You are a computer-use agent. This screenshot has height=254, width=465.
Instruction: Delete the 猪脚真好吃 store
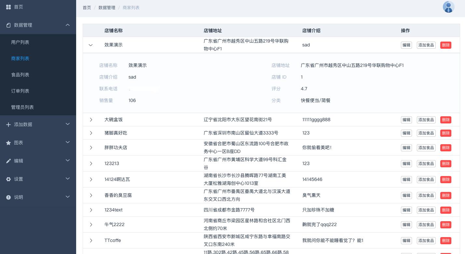[446, 133]
